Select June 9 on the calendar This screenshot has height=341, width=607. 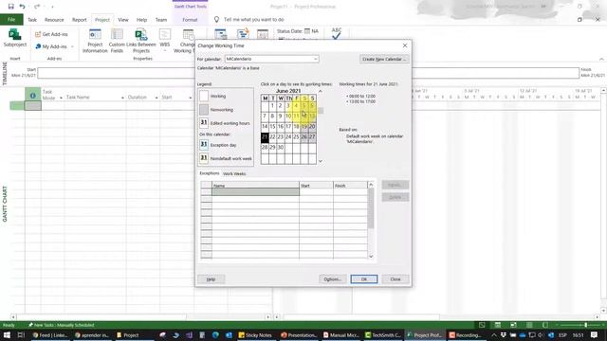coord(281,116)
